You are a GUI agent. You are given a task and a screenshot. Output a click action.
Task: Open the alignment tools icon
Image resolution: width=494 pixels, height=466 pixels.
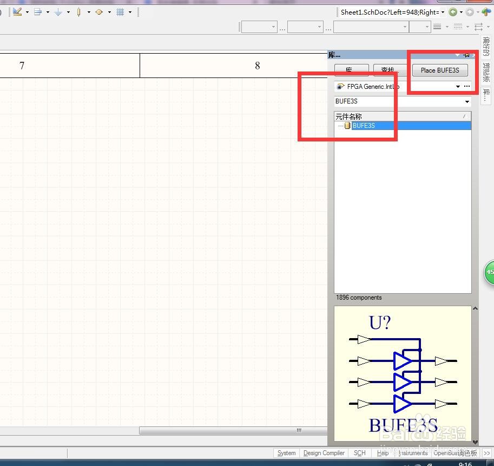pos(38,12)
